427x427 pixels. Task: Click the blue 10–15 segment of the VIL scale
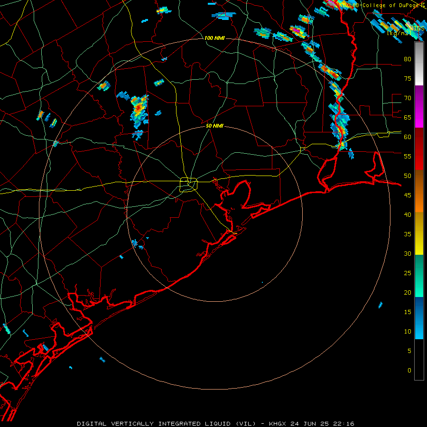[419, 318]
